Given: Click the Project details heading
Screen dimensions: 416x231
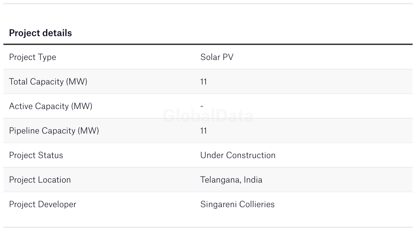Looking at the screenshot, I should click(40, 33).
